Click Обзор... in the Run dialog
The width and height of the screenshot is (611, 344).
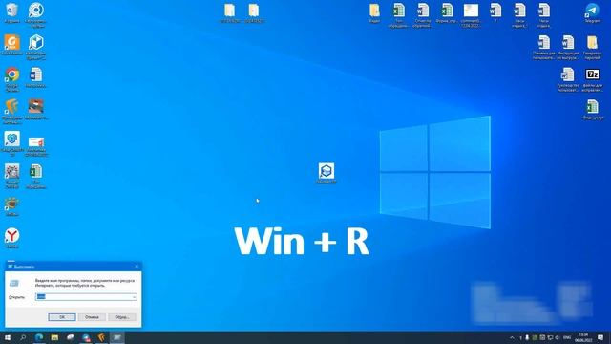click(x=122, y=317)
